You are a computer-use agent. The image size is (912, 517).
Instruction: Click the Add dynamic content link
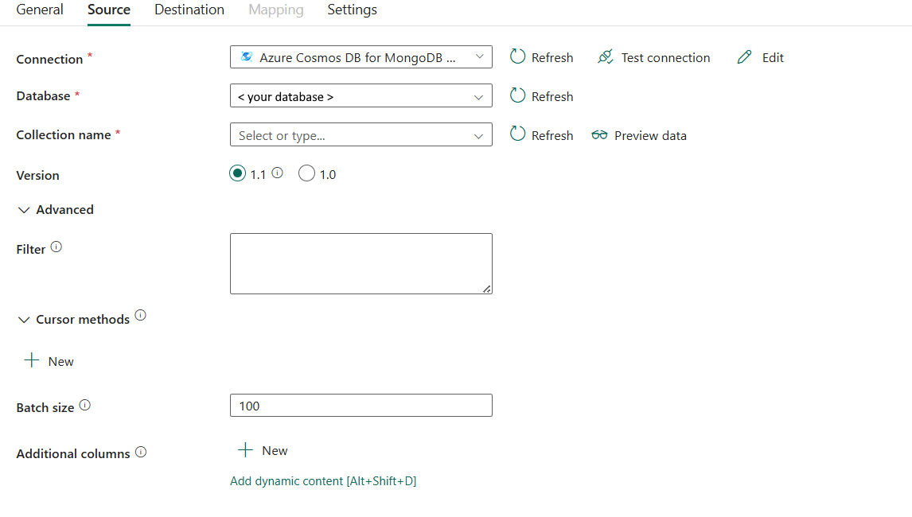(x=323, y=480)
